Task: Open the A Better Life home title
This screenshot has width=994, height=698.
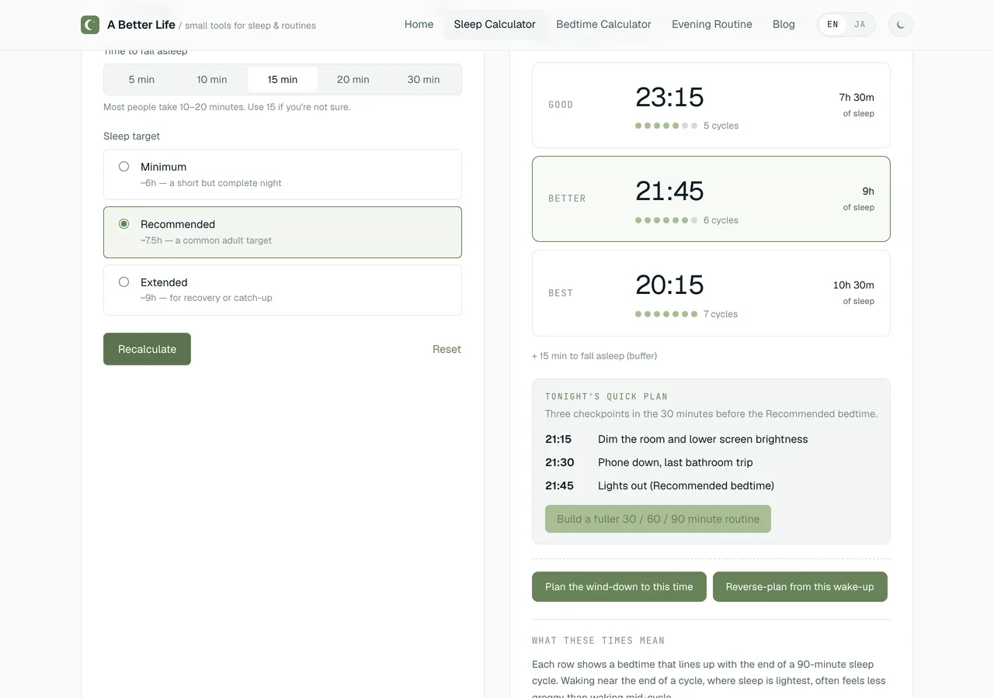Action: pyautogui.click(x=141, y=25)
